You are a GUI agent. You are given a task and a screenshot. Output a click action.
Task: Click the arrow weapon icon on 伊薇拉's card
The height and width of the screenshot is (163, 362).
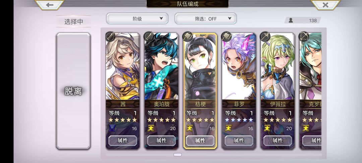265,37
